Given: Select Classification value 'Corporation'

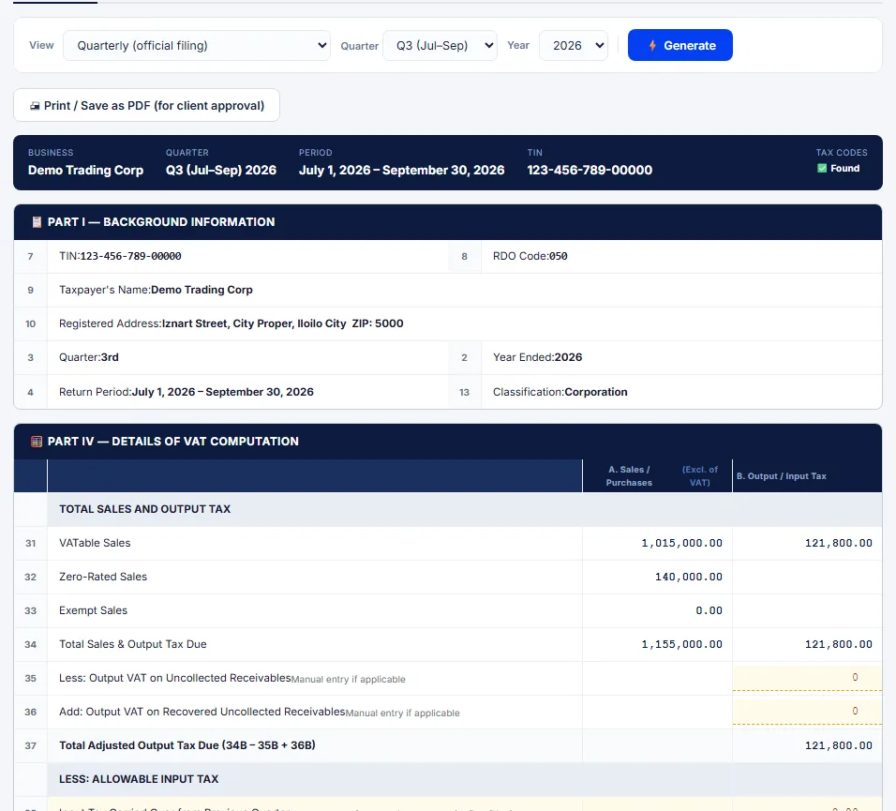Looking at the screenshot, I should click(x=596, y=392).
